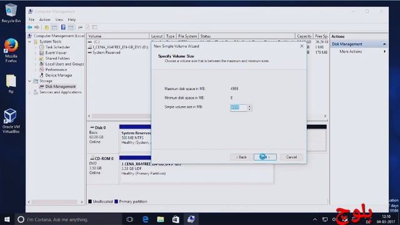Click the Show/Hide Action Pane toolbar icon

tap(71, 27)
